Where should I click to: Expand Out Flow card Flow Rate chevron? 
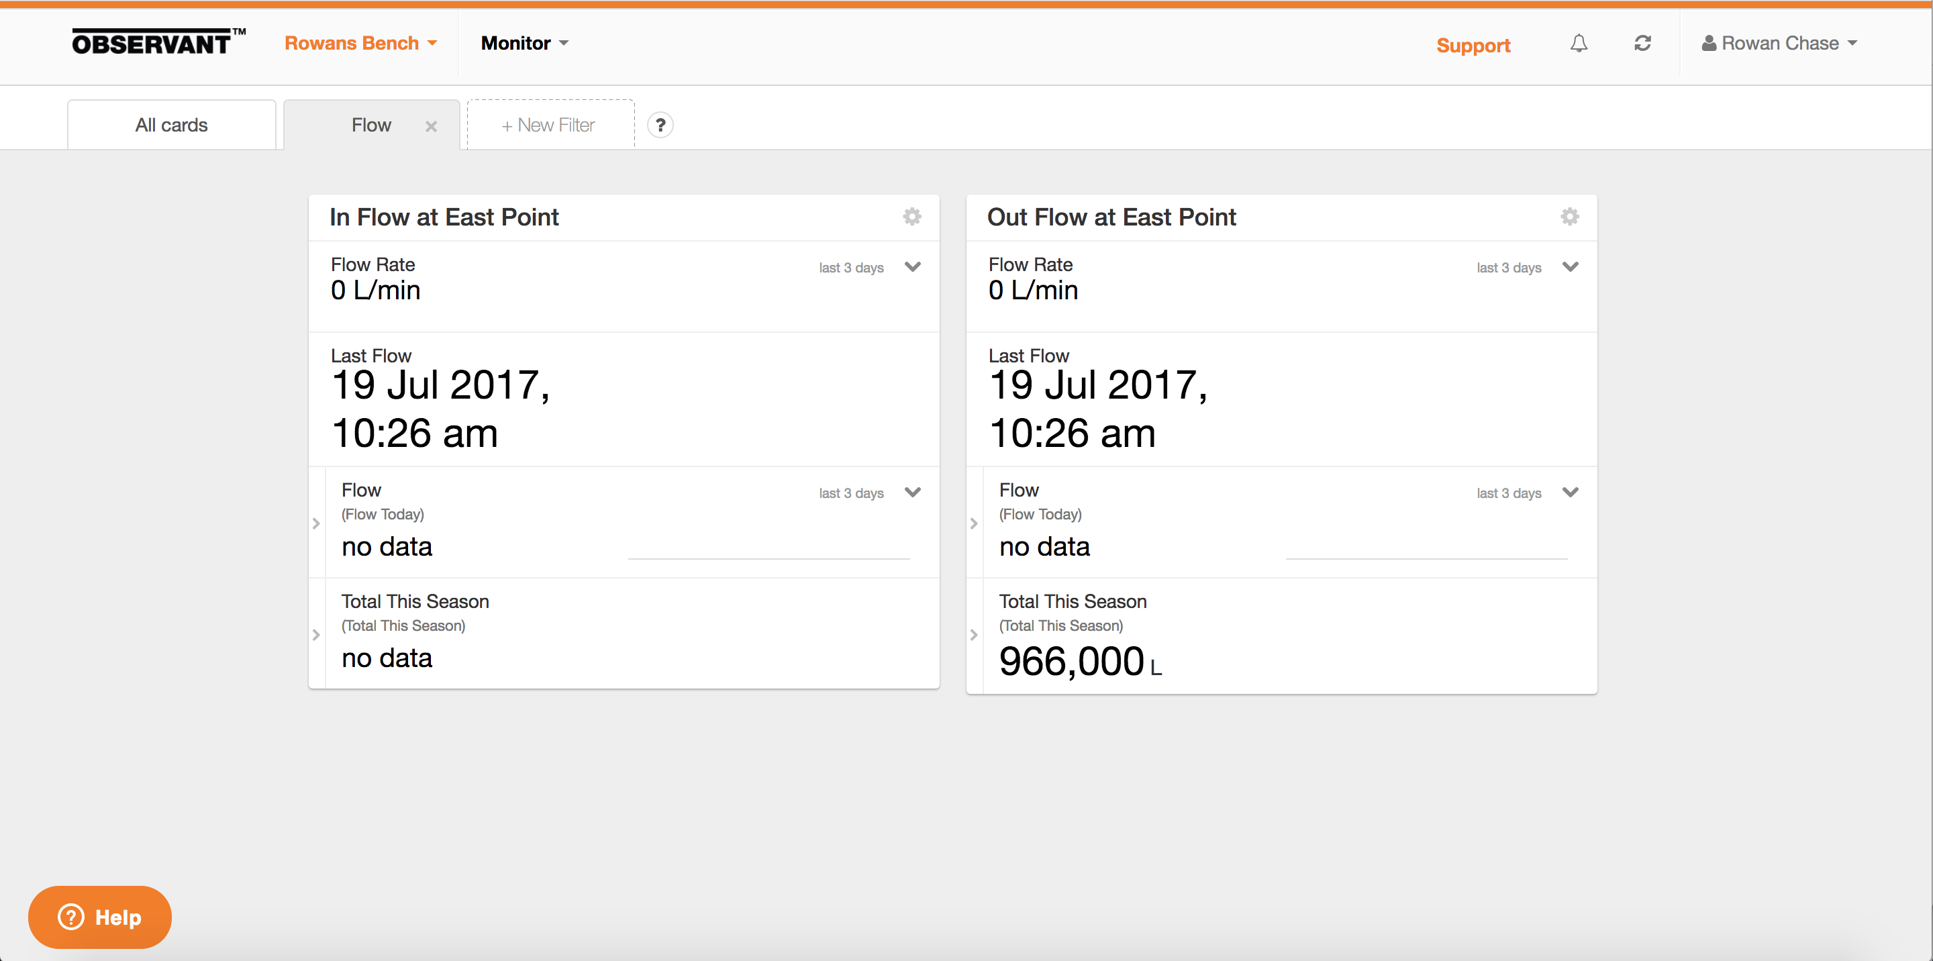point(1570,267)
